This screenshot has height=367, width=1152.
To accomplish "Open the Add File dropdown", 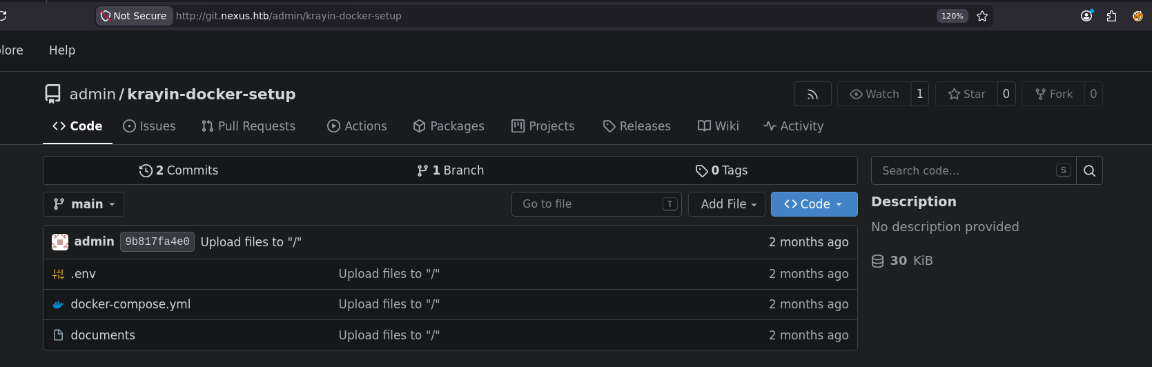I will point(727,204).
